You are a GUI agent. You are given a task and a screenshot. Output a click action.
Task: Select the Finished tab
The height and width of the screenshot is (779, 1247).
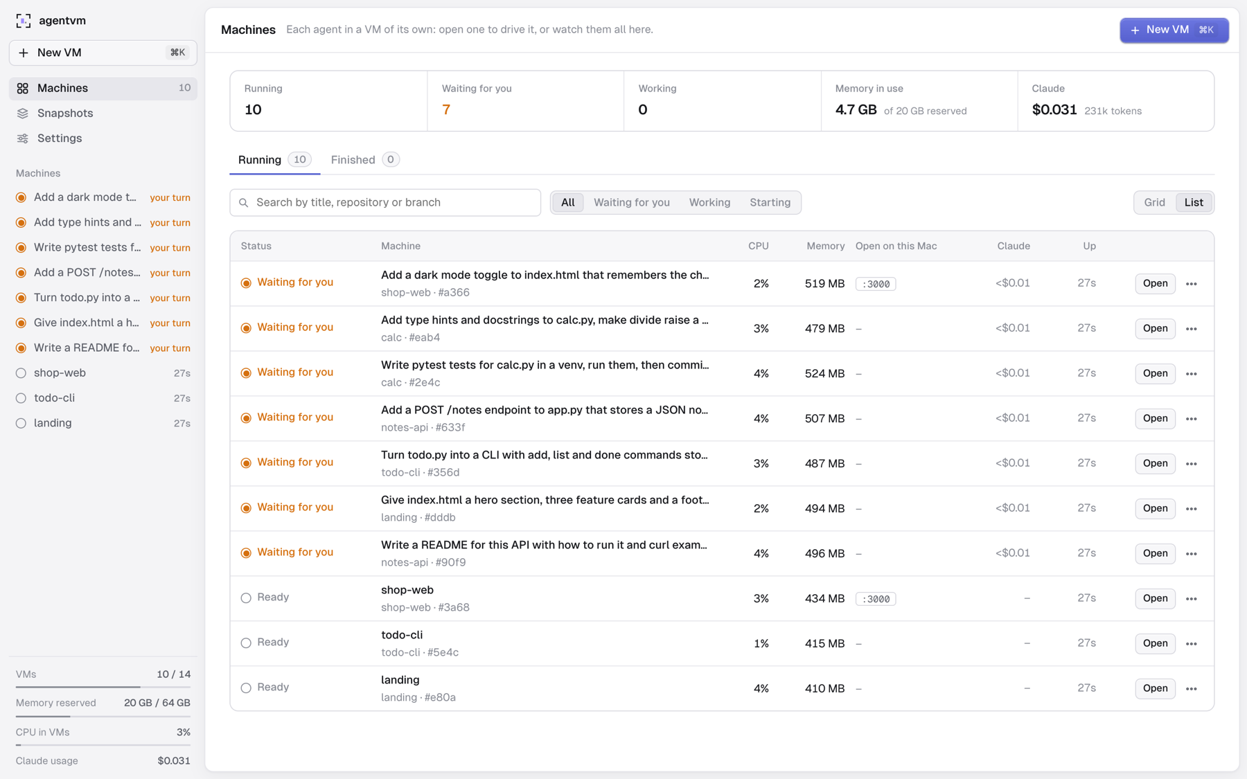tap(364, 160)
